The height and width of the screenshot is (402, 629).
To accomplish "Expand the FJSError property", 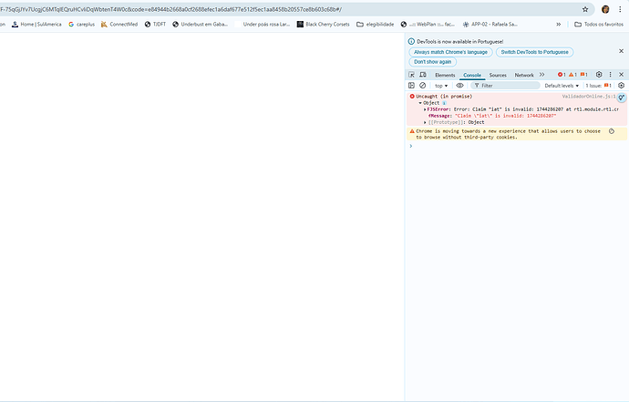I will (425, 109).
